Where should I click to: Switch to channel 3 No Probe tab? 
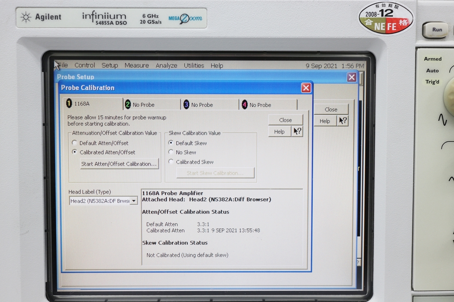210,104
